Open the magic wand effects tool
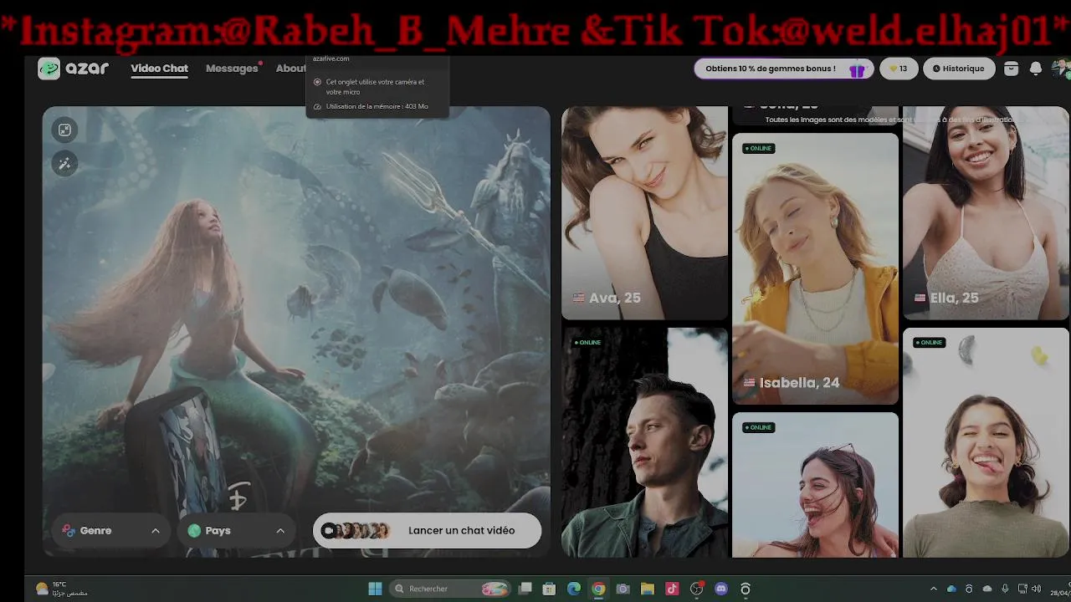Screen dimensions: 1071x602 tap(64, 164)
